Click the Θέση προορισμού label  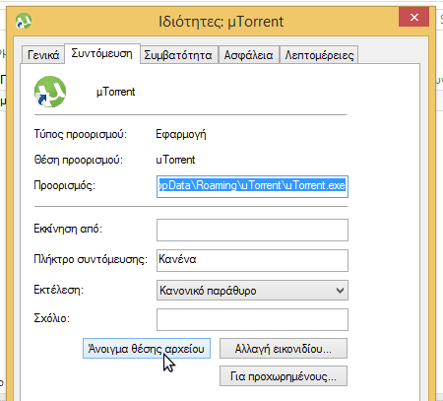tap(79, 160)
